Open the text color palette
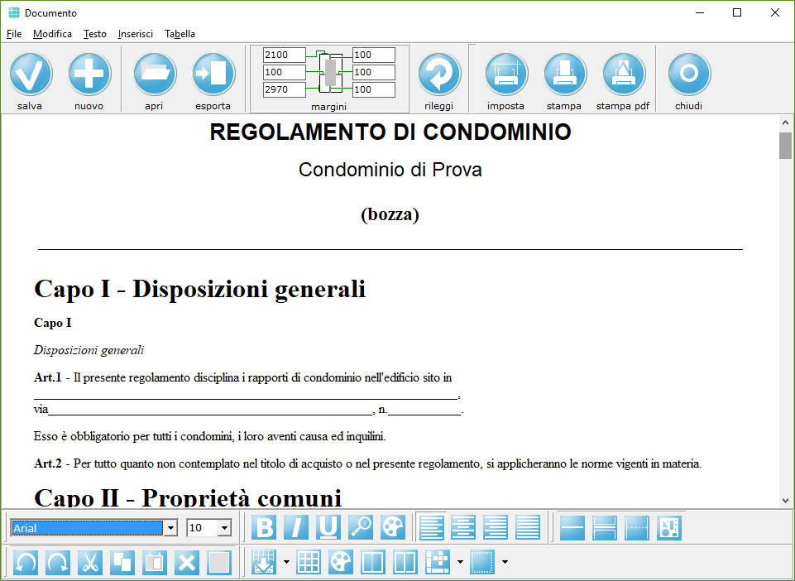 [393, 527]
